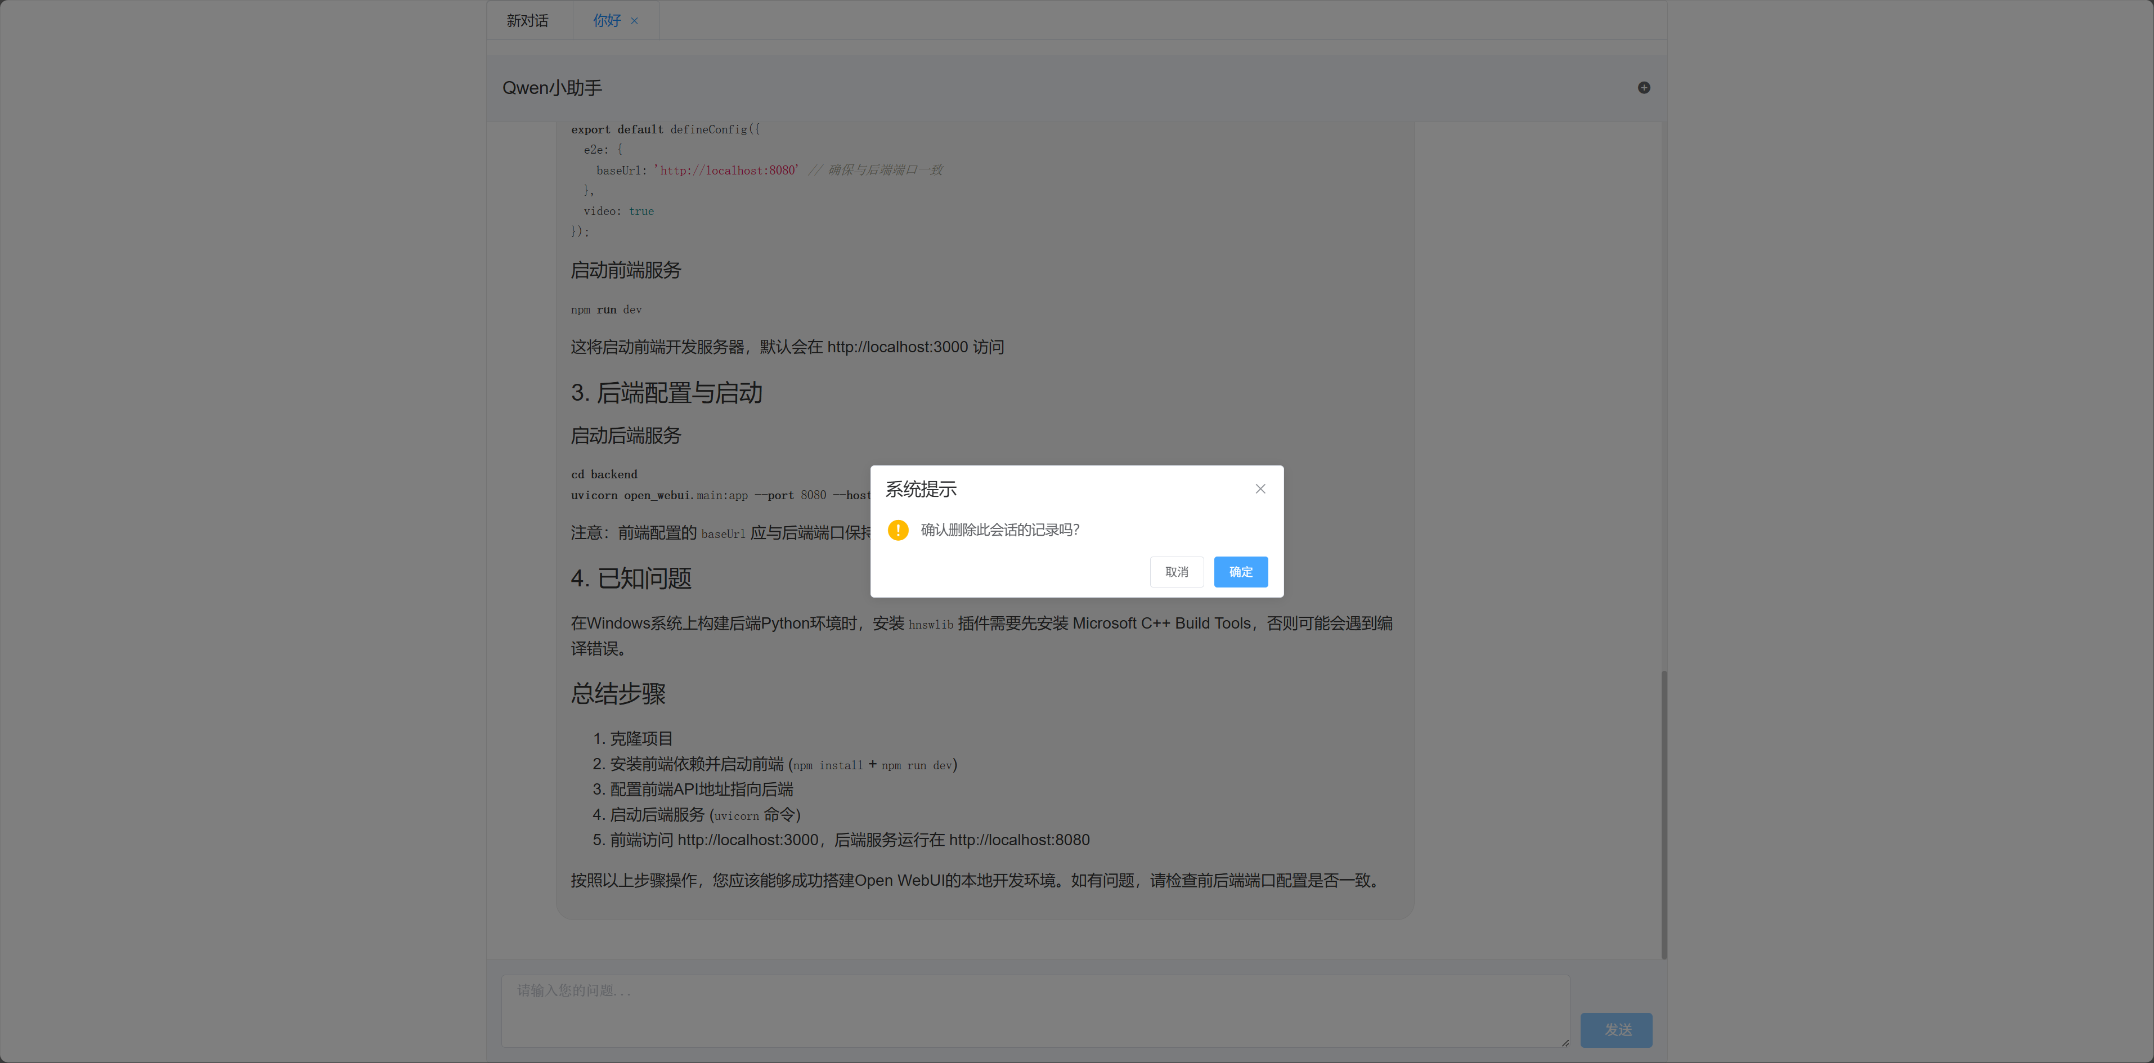Confirm deletion with the 确定 button
Image resolution: width=2154 pixels, height=1063 pixels.
coord(1240,572)
